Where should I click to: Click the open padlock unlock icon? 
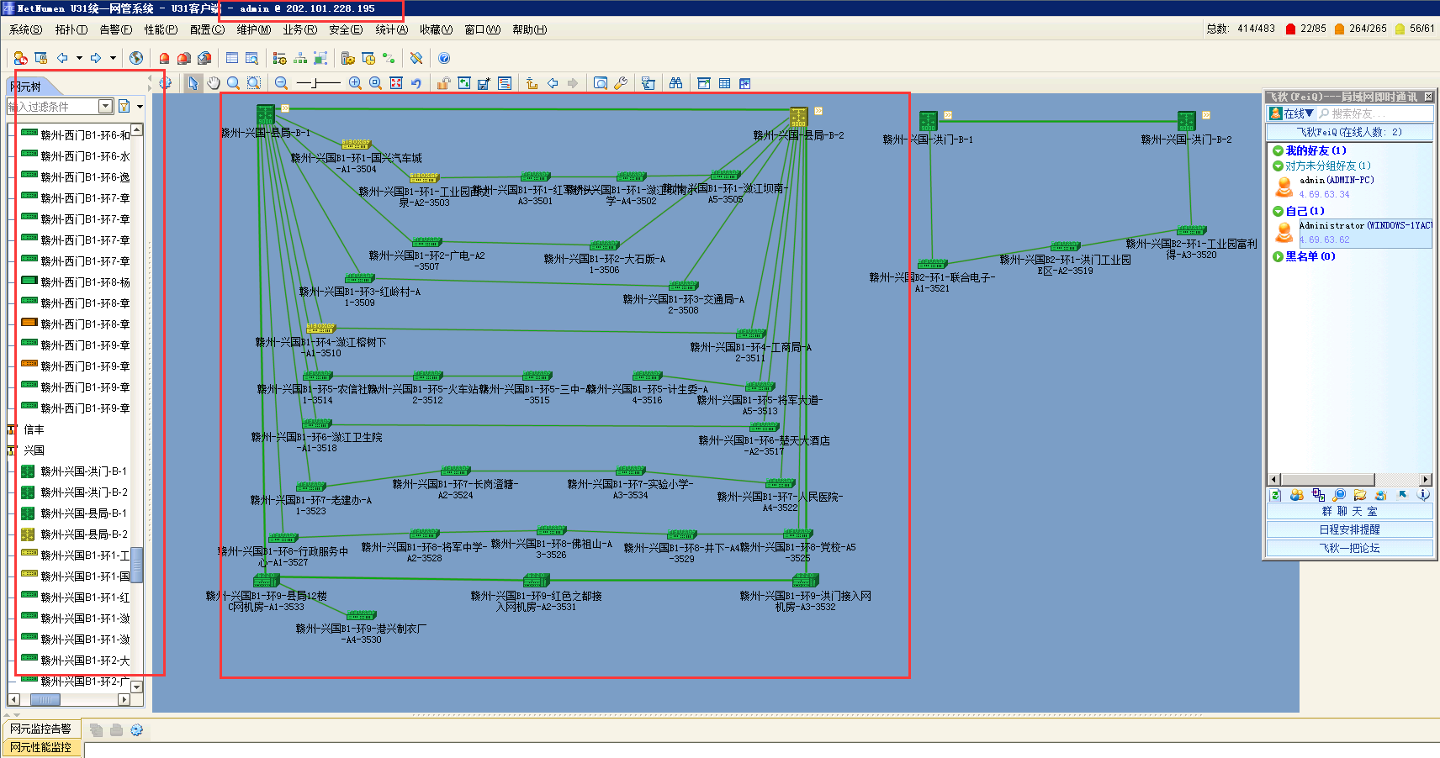(443, 83)
